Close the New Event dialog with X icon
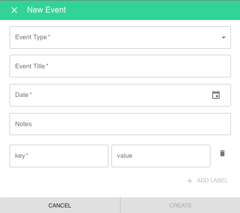Viewport: 240px width, 213px height. (x=15, y=10)
